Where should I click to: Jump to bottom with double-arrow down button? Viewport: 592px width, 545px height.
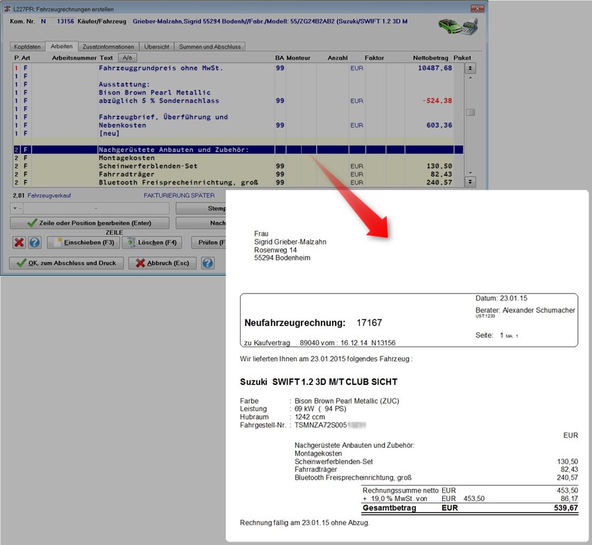pyautogui.click(x=470, y=182)
